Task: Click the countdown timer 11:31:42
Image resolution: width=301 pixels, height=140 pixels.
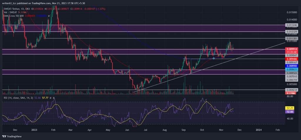Action: (292, 52)
